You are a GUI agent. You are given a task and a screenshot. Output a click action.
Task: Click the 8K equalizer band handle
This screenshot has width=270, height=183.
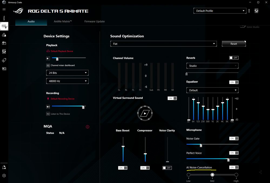click(x=227, y=99)
